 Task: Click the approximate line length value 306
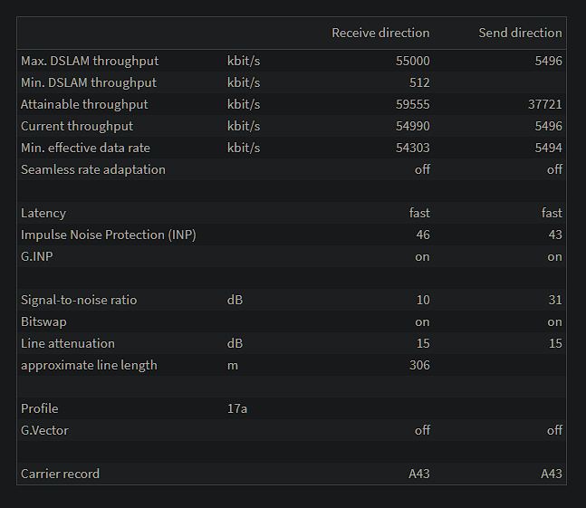coord(419,365)
